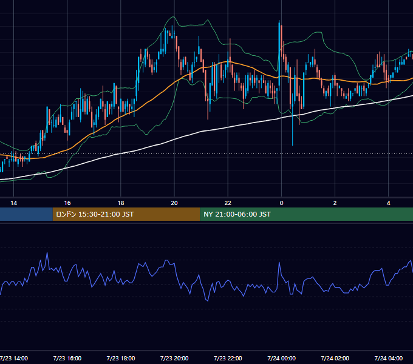
Task: Click the '16' hour label on the price chart axis
Action: pyautogui.click(x=67, y=203)
